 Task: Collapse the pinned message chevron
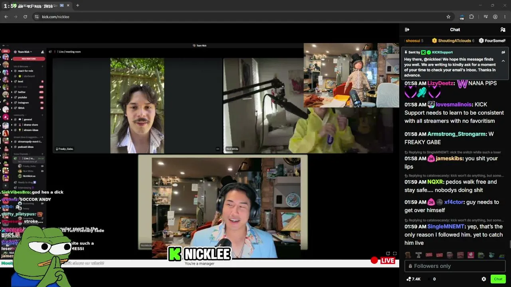pos(503,61)
